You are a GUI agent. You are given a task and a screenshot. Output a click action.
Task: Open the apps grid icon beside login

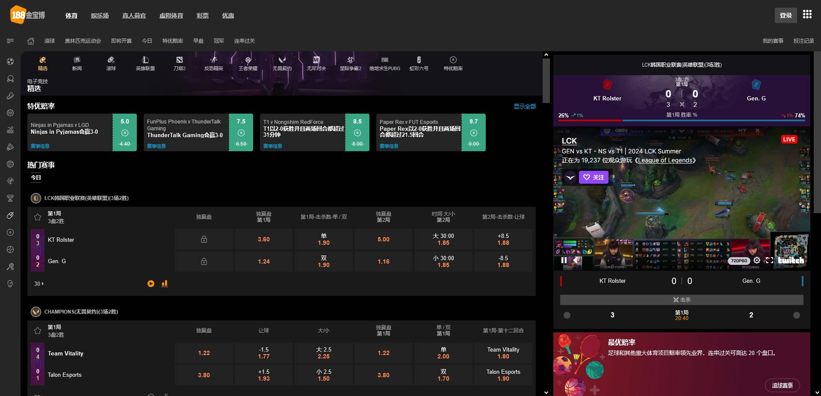(807, 15)
